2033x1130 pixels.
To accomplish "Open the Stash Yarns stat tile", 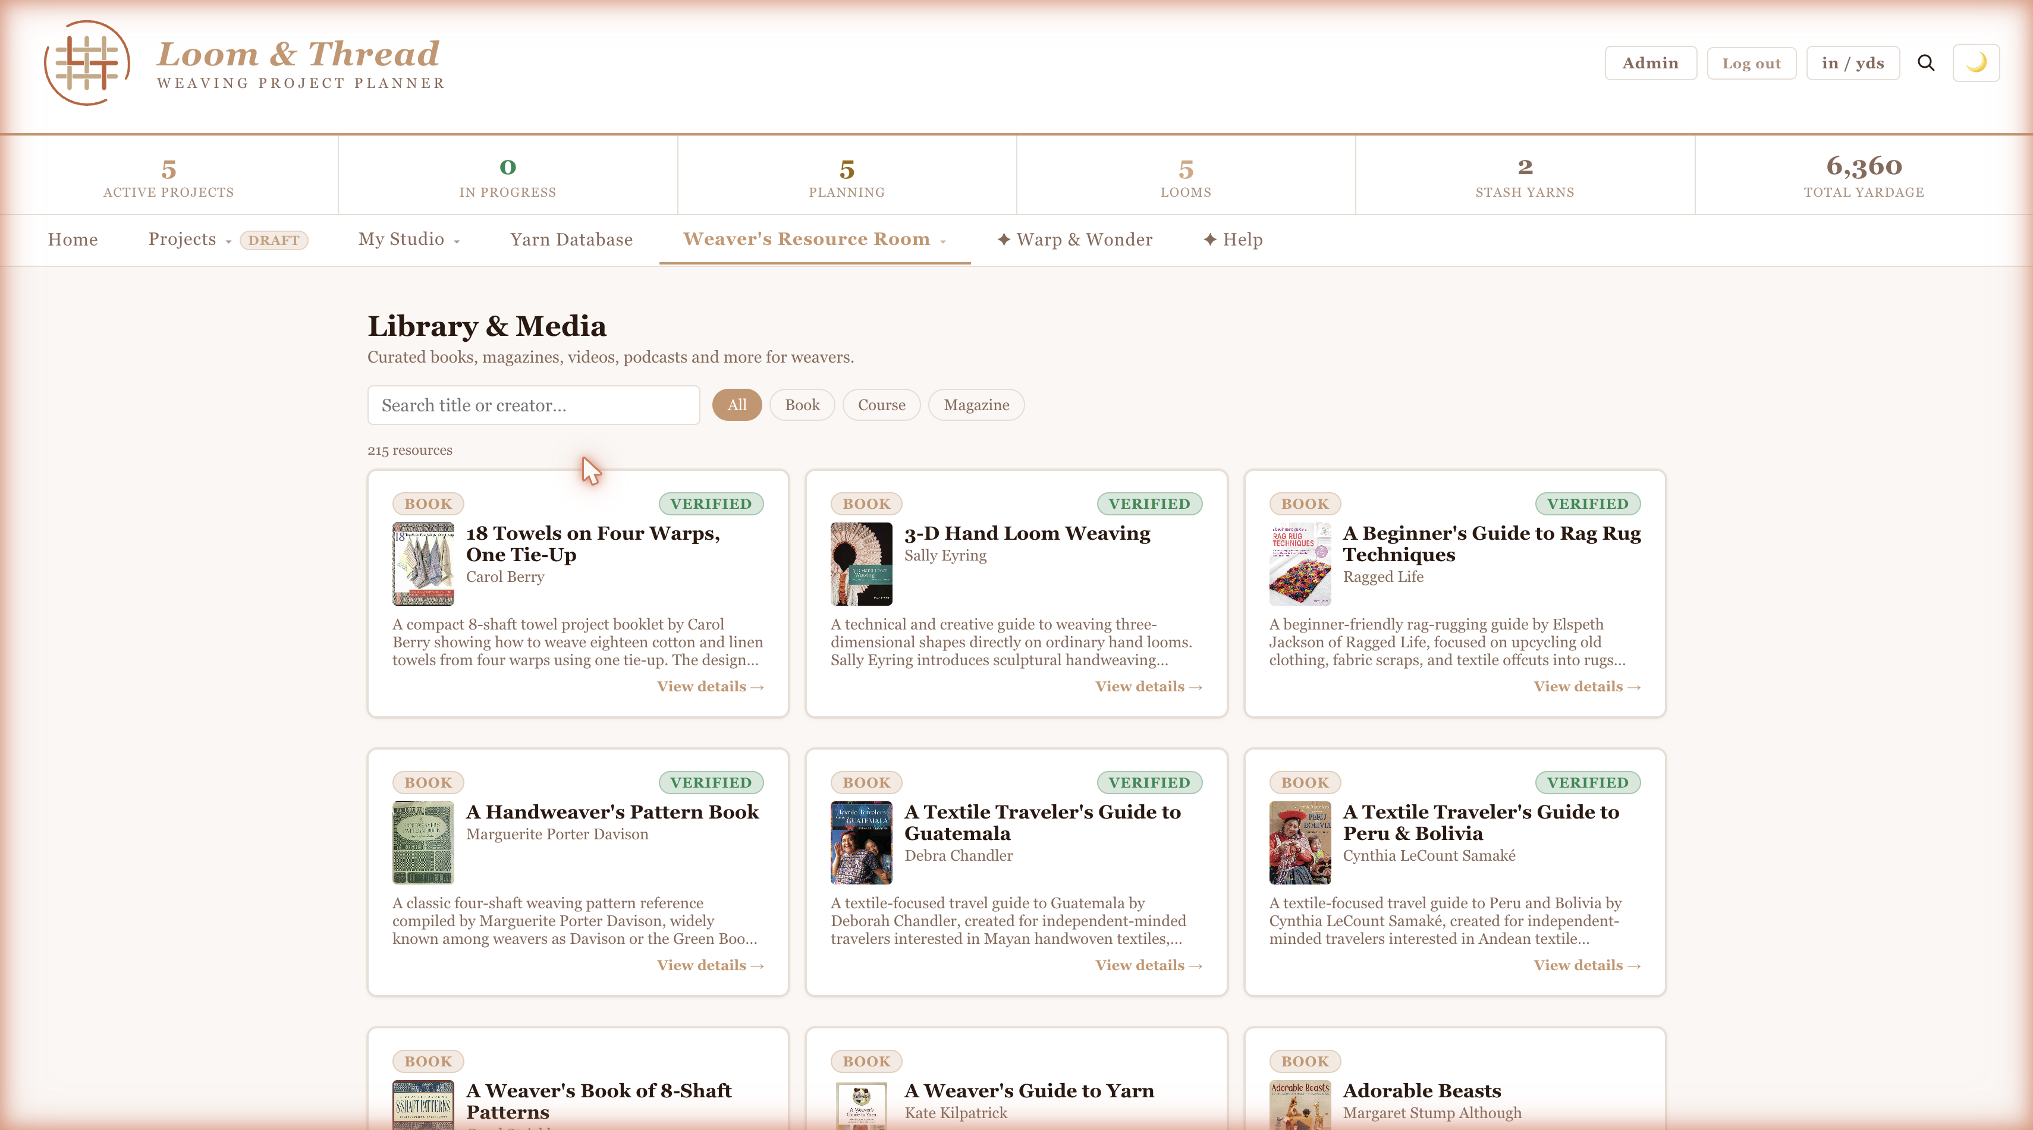I will (x=1525, y=175).
